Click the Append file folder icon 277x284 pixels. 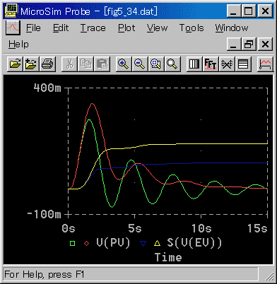click(x=31, y=64)
